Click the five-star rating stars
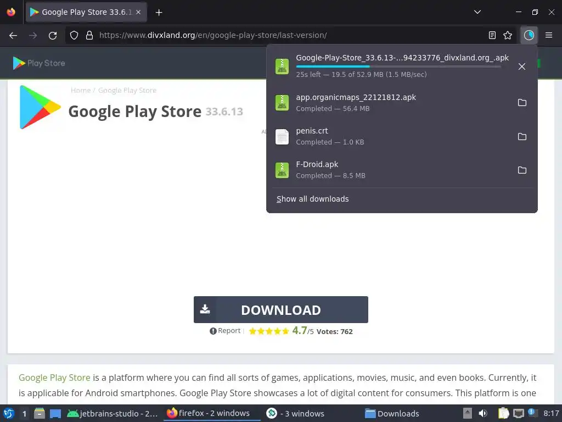Image resolution: width=562 pixels, height=422 pixels. coord(269,331)
